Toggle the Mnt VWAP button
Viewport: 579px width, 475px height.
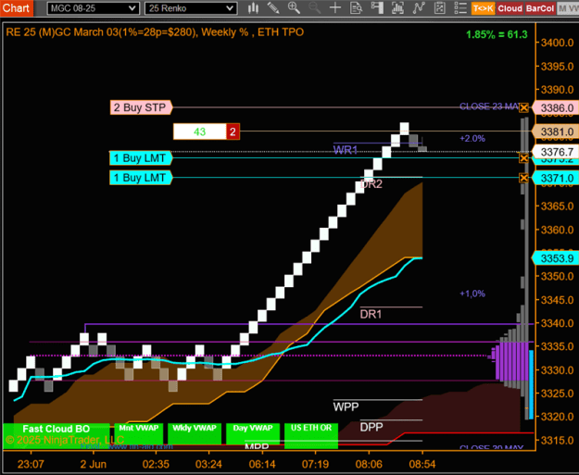(138, 433)
